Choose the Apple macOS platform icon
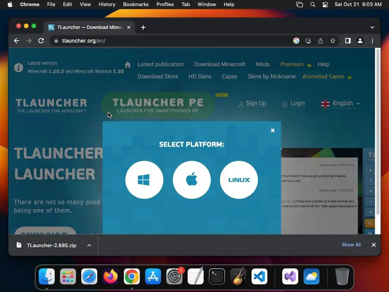The height and width of the screenshot is (292, 389). click(191, 180)
